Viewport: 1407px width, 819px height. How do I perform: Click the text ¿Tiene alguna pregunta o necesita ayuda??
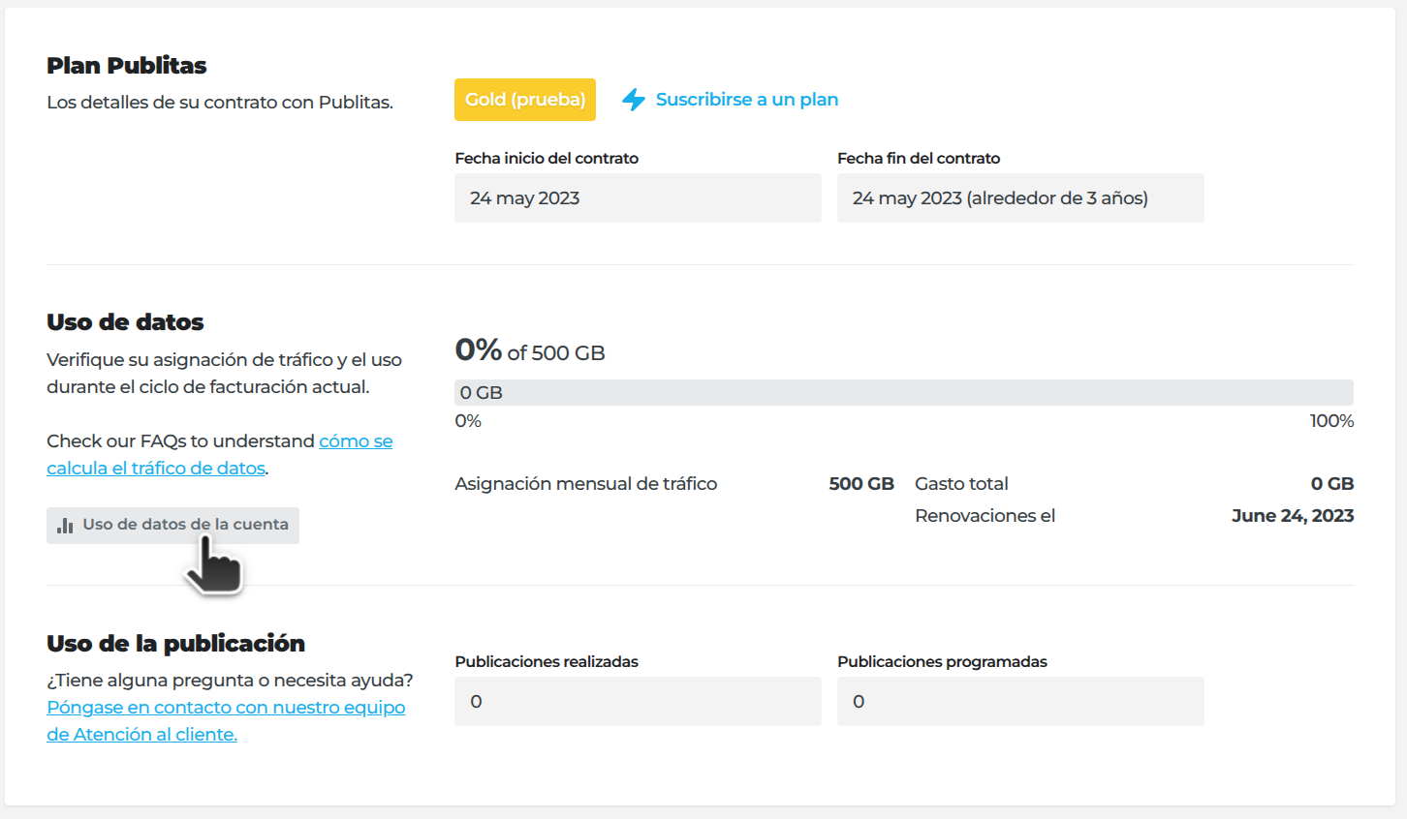(x=230, y=681)
